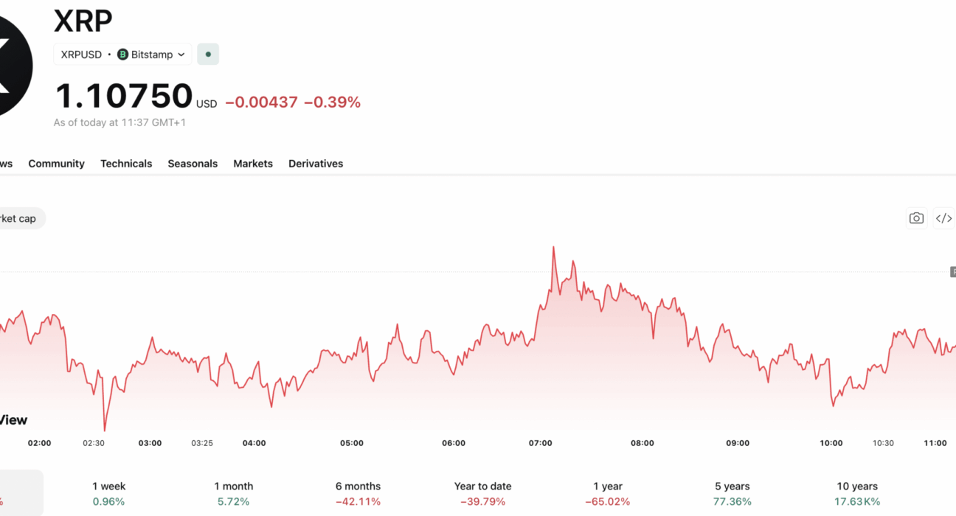956x516 pixels.
Task: Click the 07:00 price peak on chart
Action: [x=553, y=247]
